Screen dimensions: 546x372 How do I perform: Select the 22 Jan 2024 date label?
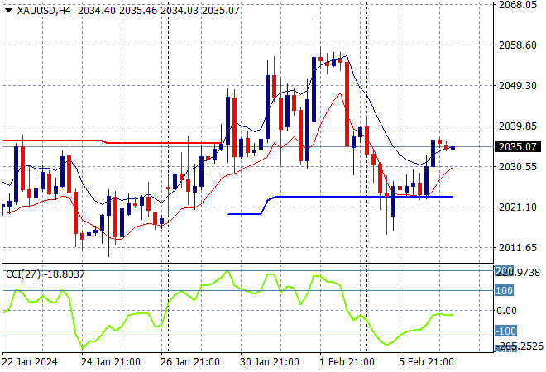(30, 362)
